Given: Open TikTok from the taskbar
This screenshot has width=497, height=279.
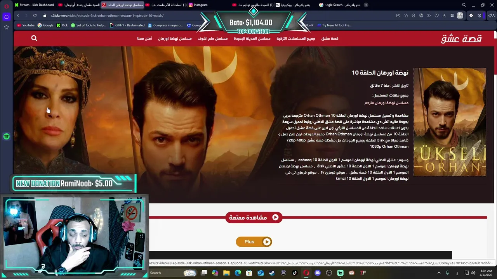Looking at the screenshot, I should [x=295, y=273].
